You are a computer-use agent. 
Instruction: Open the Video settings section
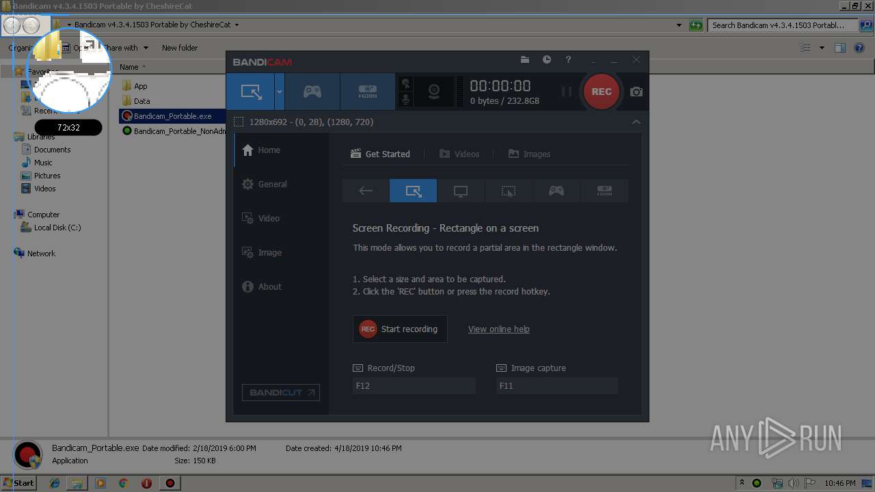tap(282, 218)
